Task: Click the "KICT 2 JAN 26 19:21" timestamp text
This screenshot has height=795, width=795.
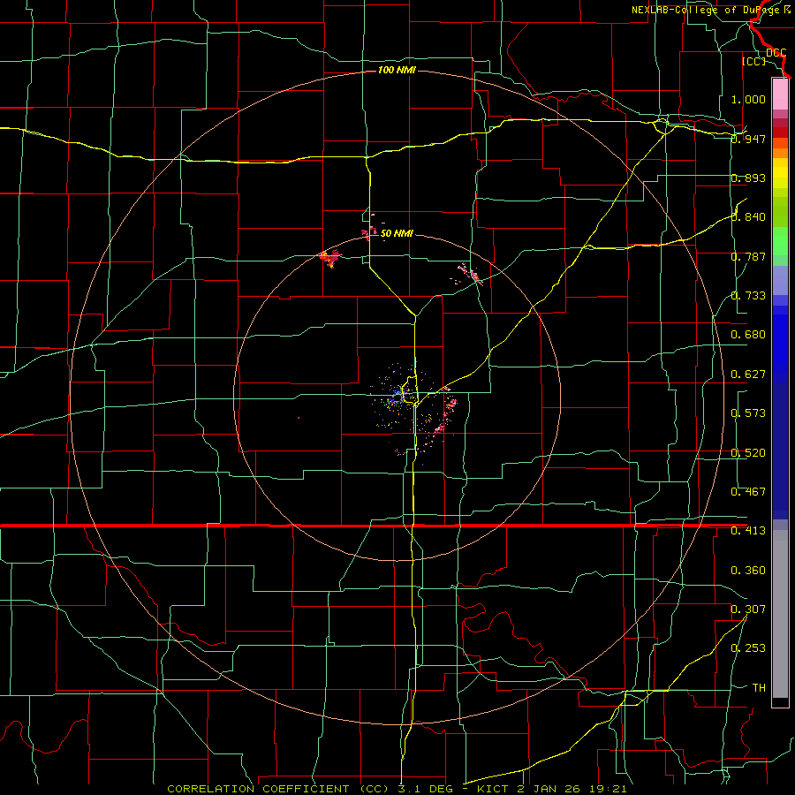Action: point(552,789)
